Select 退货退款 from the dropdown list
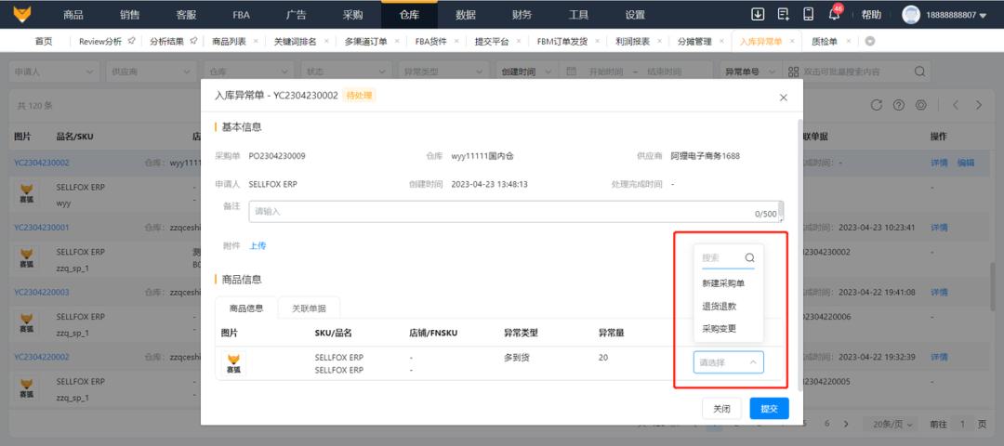The image size is (1004, 446). [x=719, y=306]
